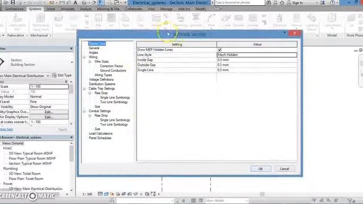This screenshot has width=363, height=204.
Task: Click Sun Path icon in view control bar
Action: coord(112,194)
